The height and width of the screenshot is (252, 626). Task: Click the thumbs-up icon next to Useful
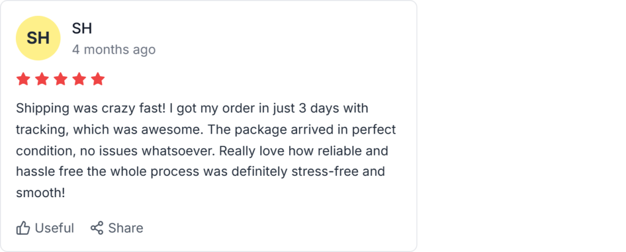pos(23,228)
